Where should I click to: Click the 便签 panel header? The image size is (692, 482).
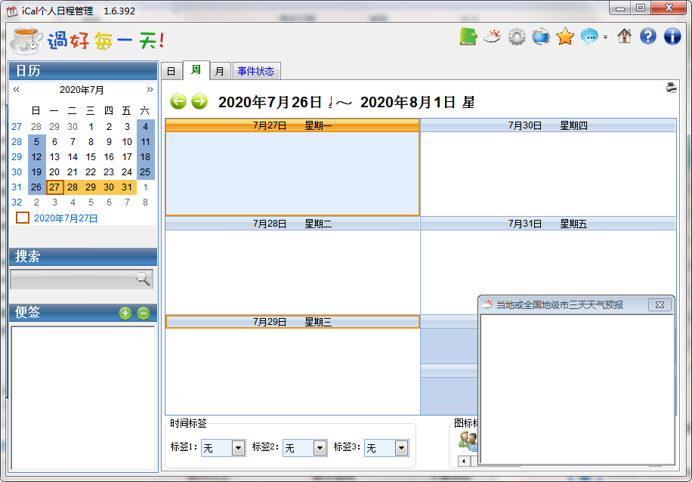[83, 313]
